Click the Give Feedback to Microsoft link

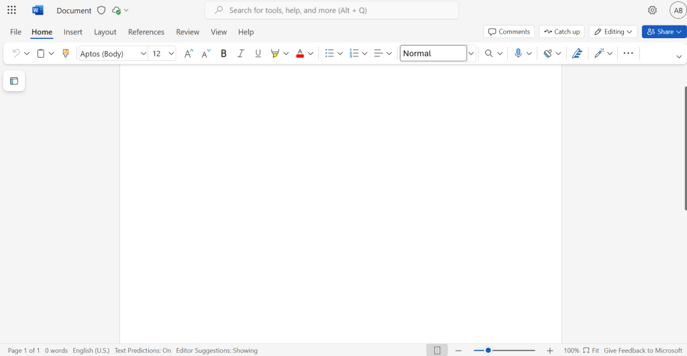pos(643,351)
